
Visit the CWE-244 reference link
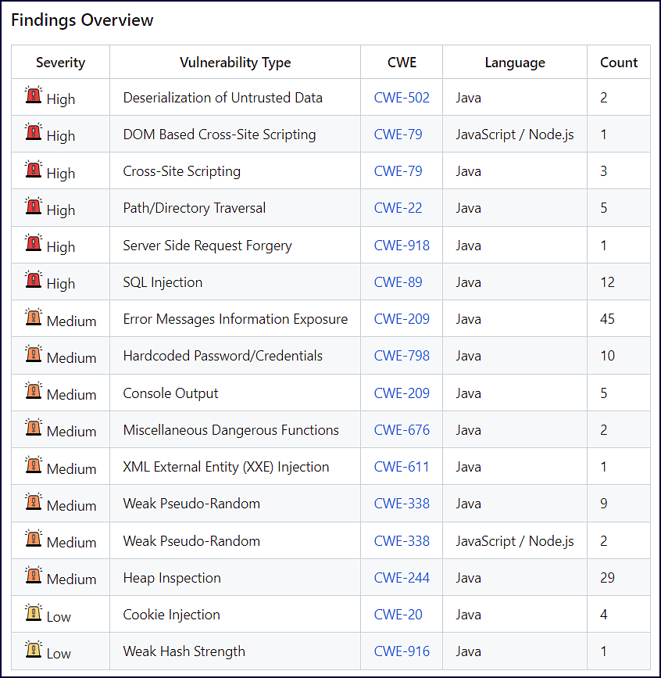point(402,578)
